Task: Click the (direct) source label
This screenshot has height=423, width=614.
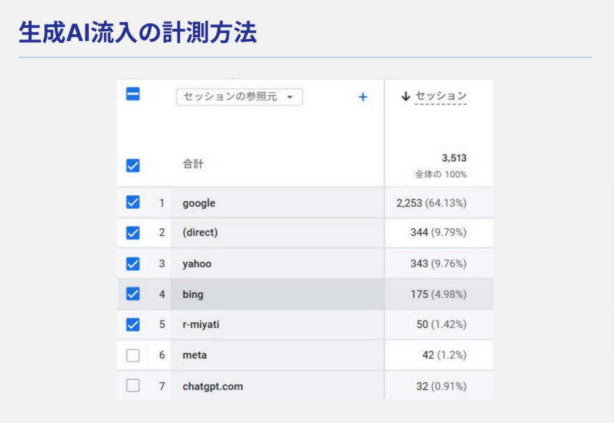Action: (x=198, y=232)
